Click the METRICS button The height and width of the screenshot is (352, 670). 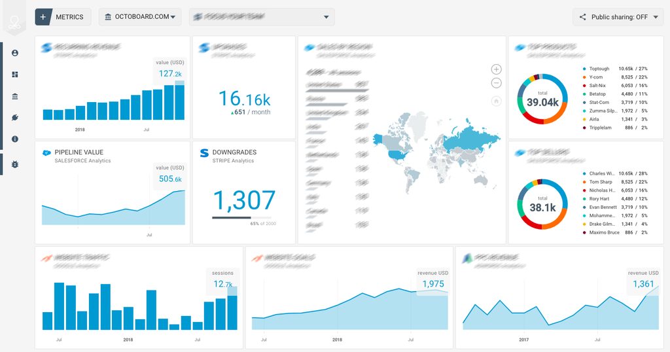(69, 17)
